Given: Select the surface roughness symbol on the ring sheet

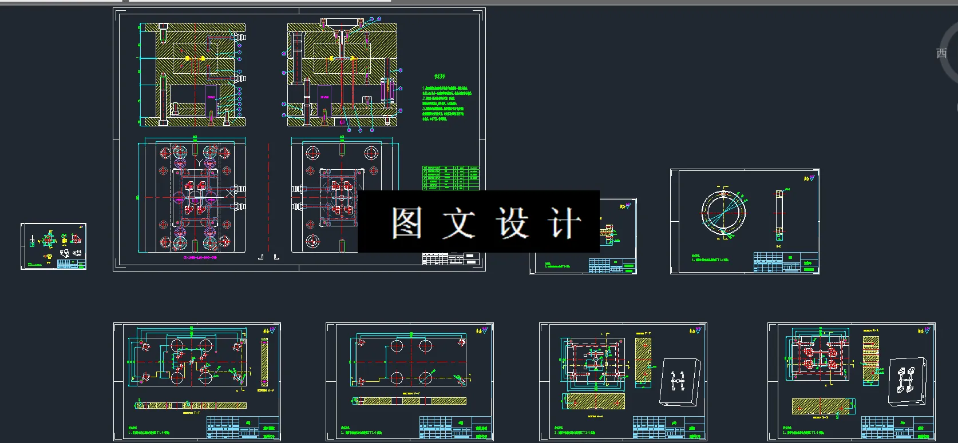Looking at the screenshot, I should tap(809, 178).
